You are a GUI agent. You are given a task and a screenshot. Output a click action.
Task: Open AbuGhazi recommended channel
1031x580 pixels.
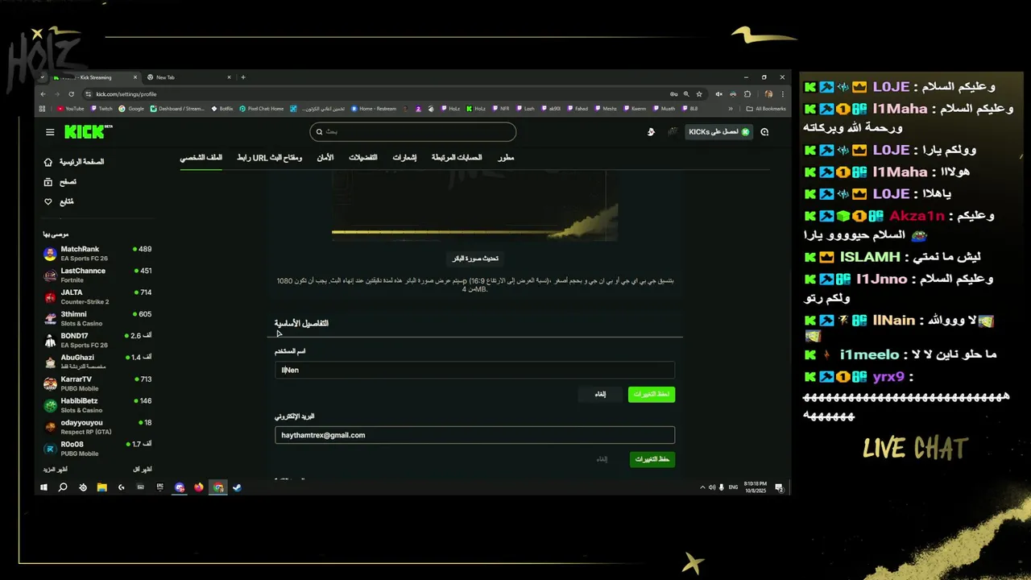(x=97, y=362)
